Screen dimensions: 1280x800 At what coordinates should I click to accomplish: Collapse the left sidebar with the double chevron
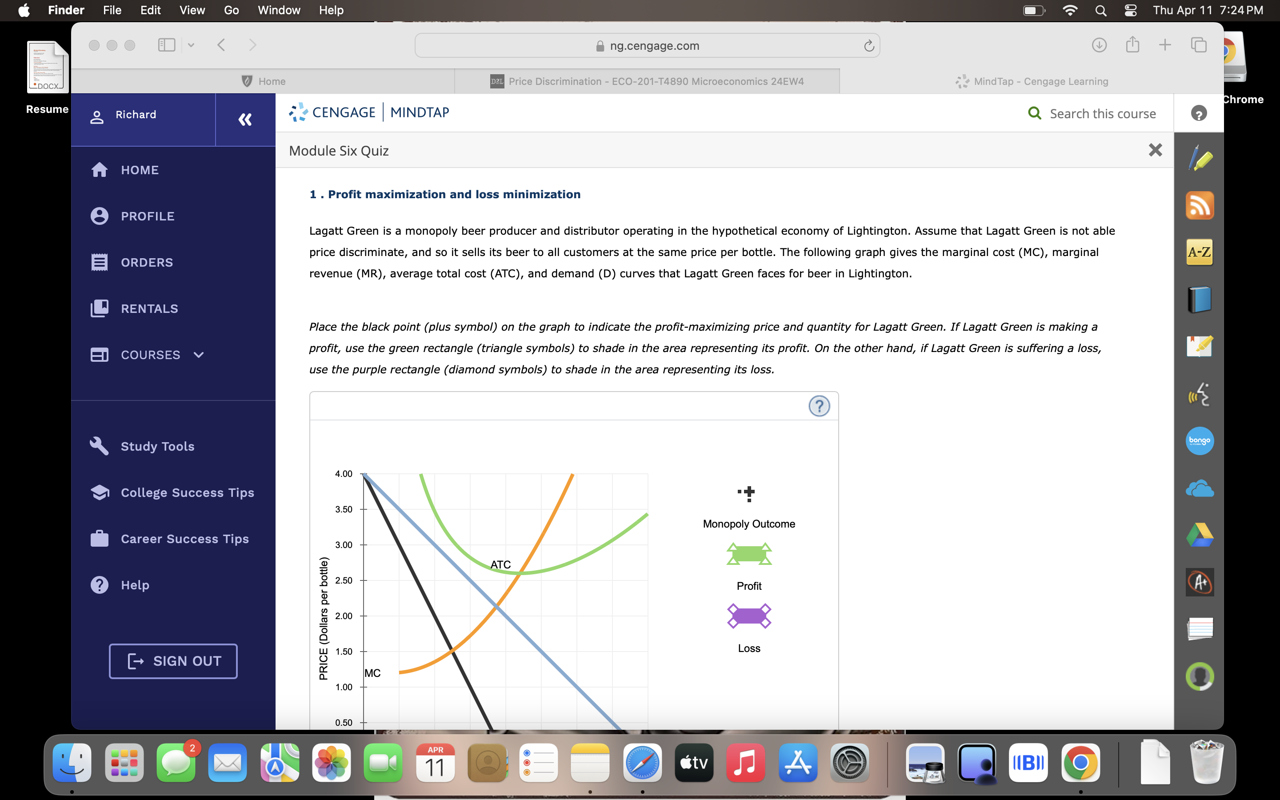(x=245, y=120)
